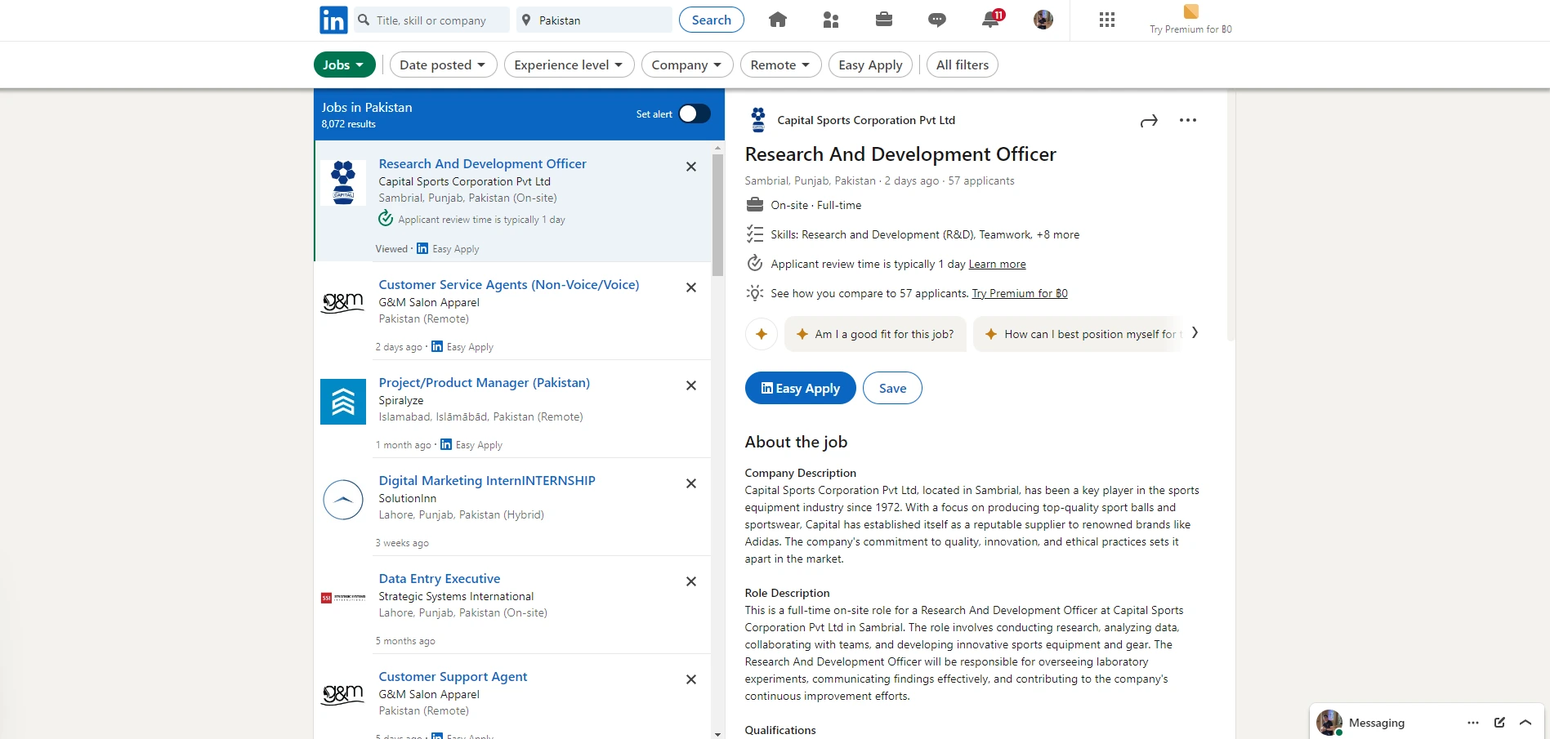Go to the Home feed icon
The height and width of the screenshot is (739, 1550).
click(x=778, y=20)
